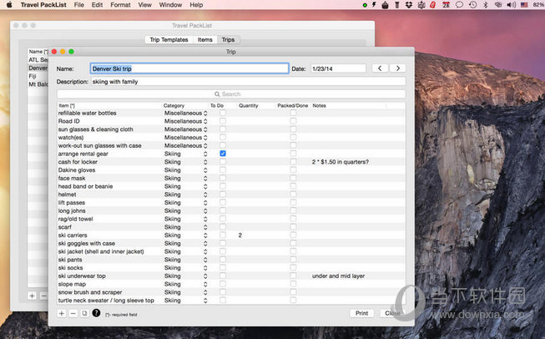The image size is (545, 339).
Task: Mark Dakine gloves as Packed/Done
Action: point(293,169)
